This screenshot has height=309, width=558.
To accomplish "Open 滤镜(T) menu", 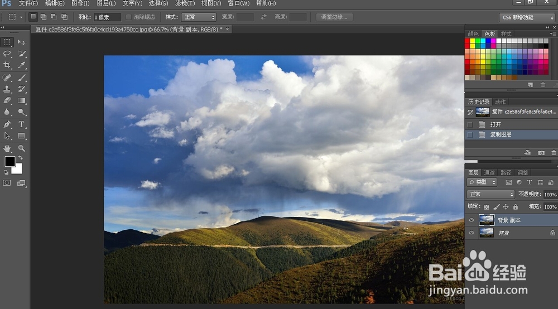I will (x=185, y=3).
